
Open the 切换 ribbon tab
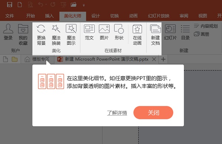[114, 16]
